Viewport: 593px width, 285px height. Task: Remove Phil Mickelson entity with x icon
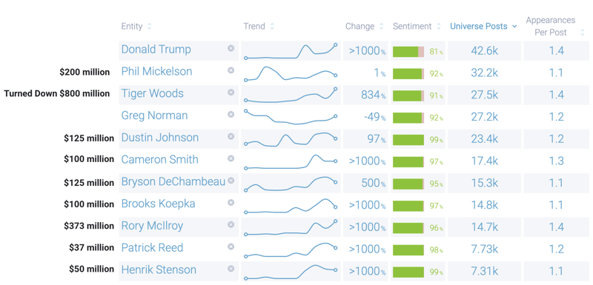tap(231, 70)
